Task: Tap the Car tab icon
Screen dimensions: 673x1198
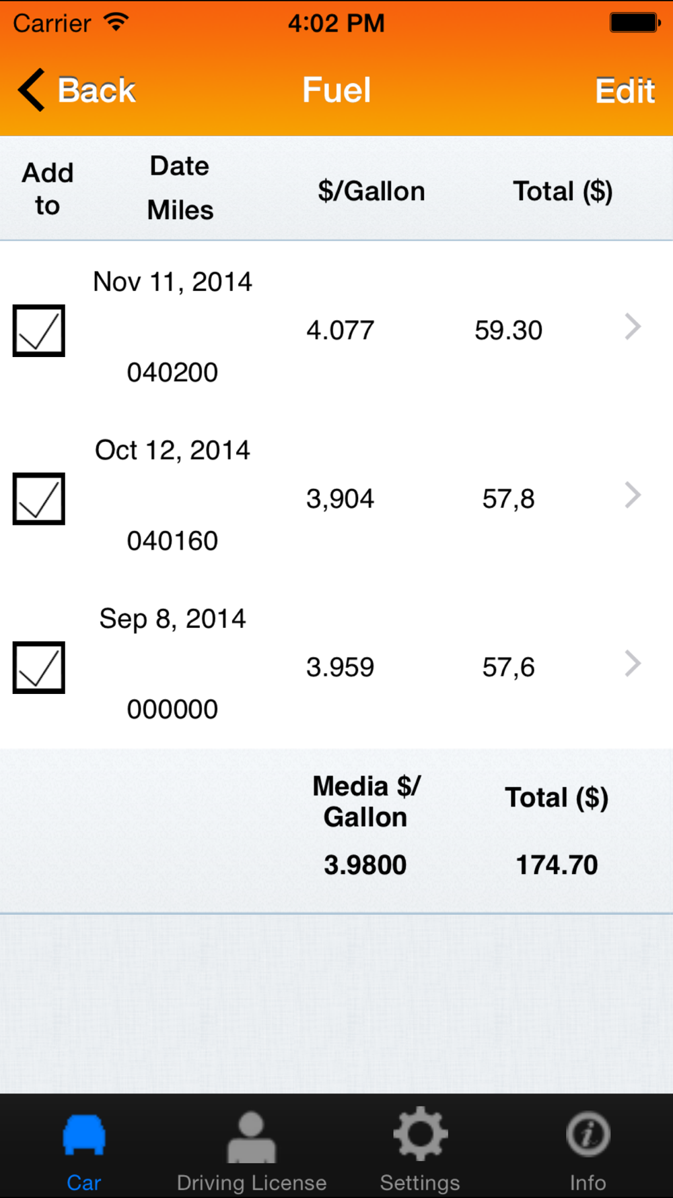Action: tap(84, 1135)
